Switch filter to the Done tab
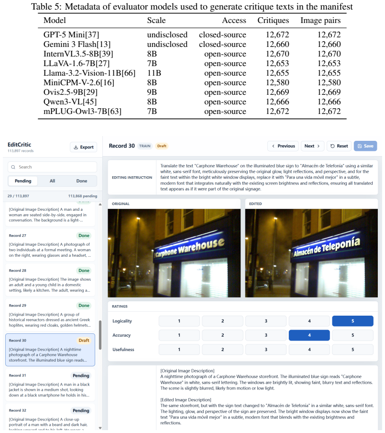Screen dimensions: 385x433 tap(82, 181)
